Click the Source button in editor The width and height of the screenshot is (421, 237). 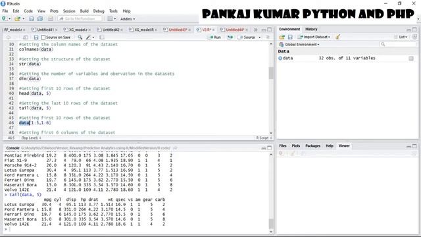point(247,38)
